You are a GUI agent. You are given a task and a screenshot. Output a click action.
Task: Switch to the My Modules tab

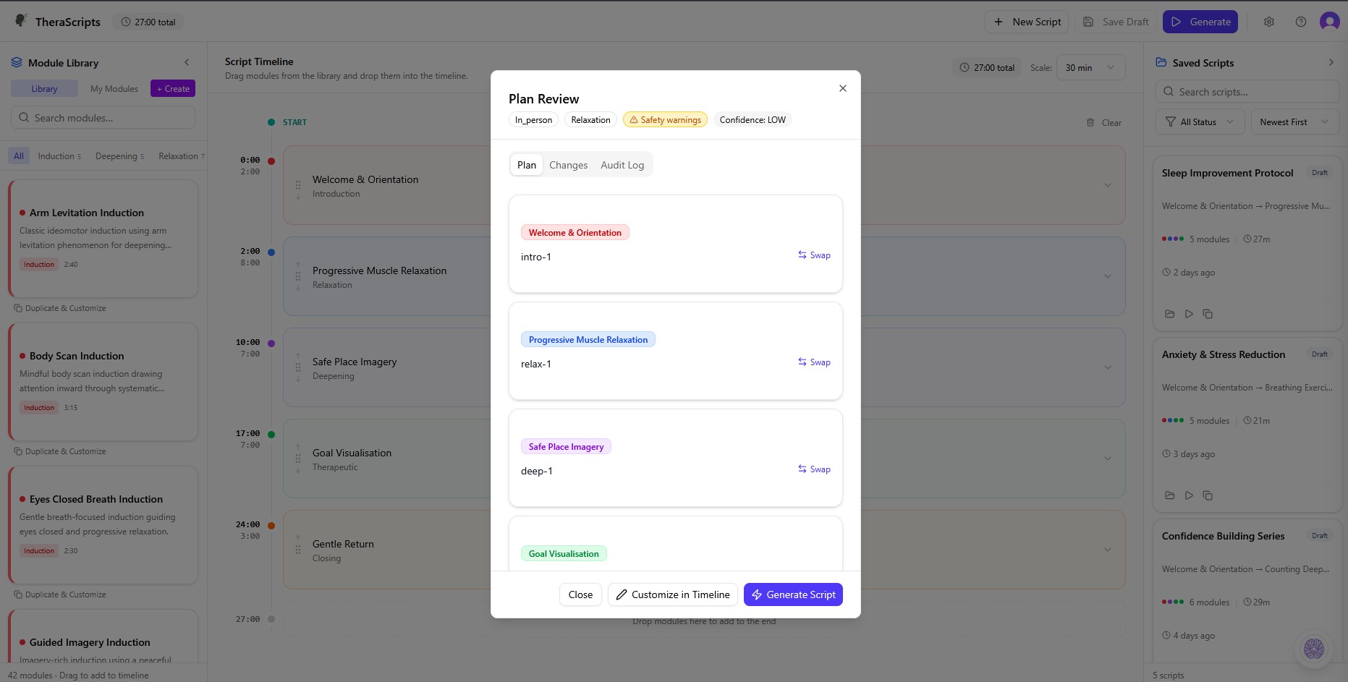[x=114, y=88]
